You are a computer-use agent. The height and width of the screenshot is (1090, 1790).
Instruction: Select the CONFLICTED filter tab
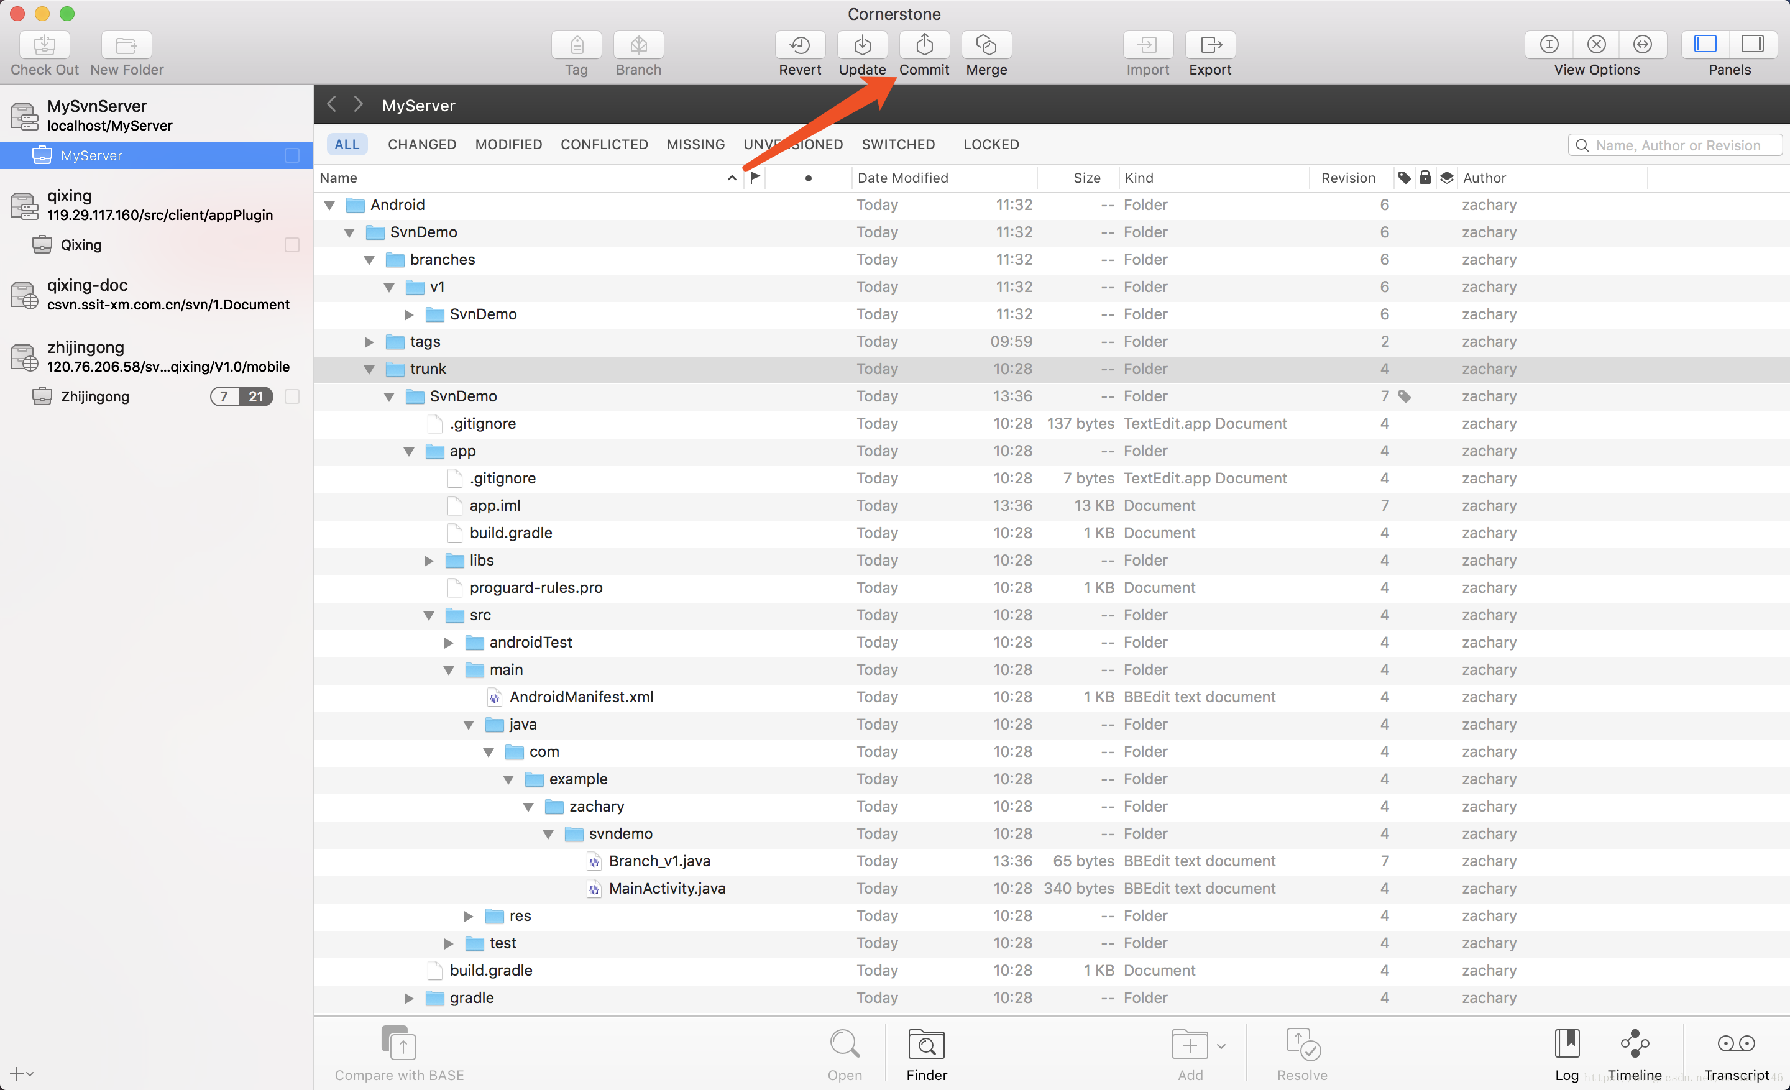(x=604, y=145)
